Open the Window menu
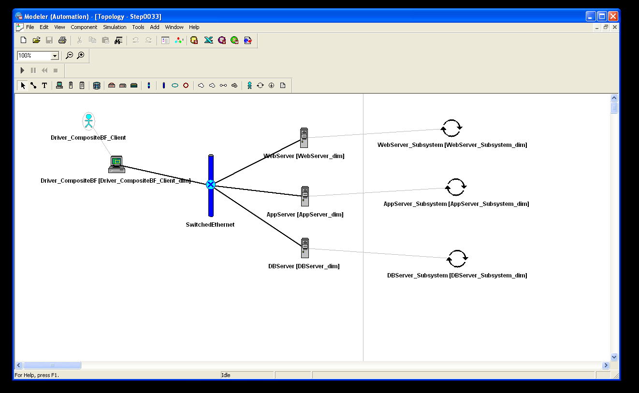 [x=174, y=27]
